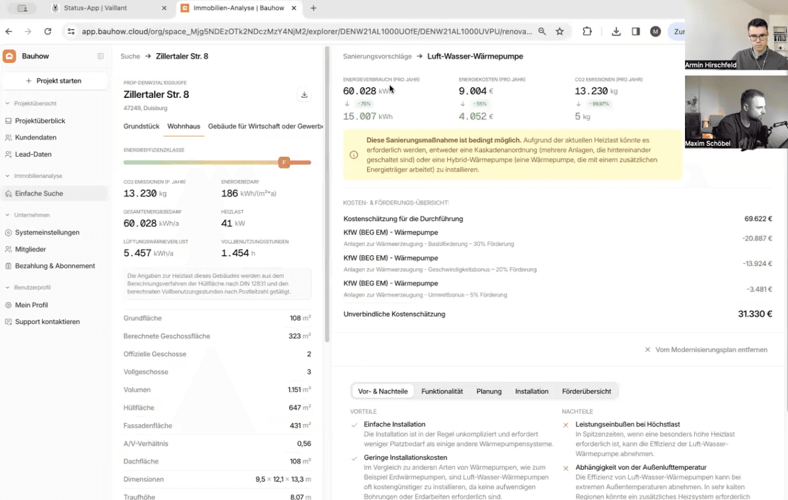
Task: Click Maxim Schöbel video thumbnail
Action: (x=736, y=112)
